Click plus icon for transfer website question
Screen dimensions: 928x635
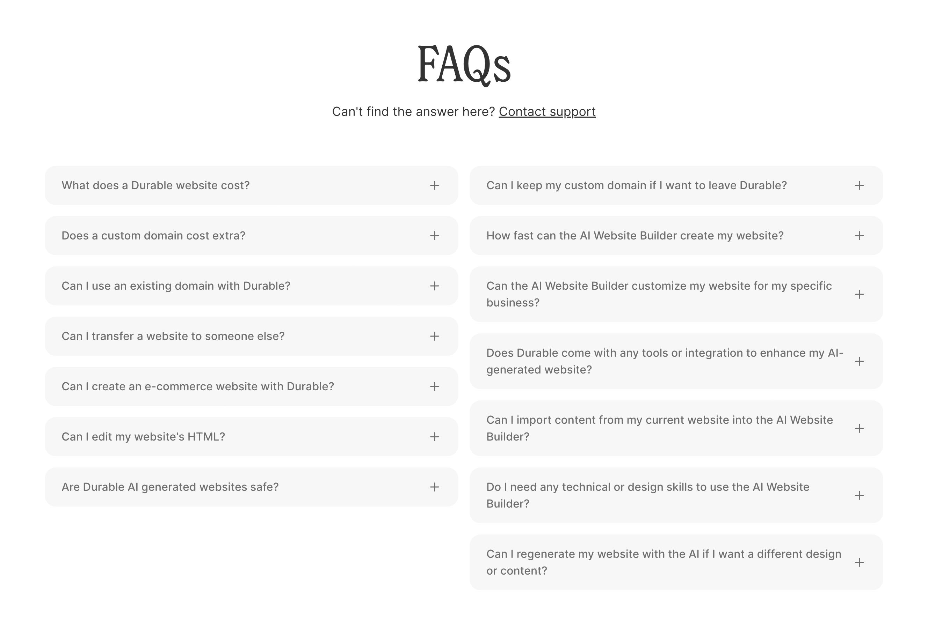(434, 336)
